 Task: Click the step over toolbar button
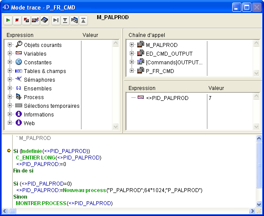56,20
